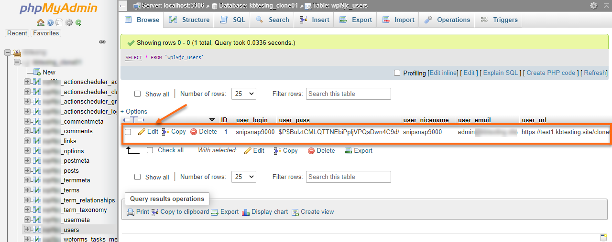This screenshot has height=242, width=612.
Task: Expand the _terms table node
Action: (x=27, y=190)
